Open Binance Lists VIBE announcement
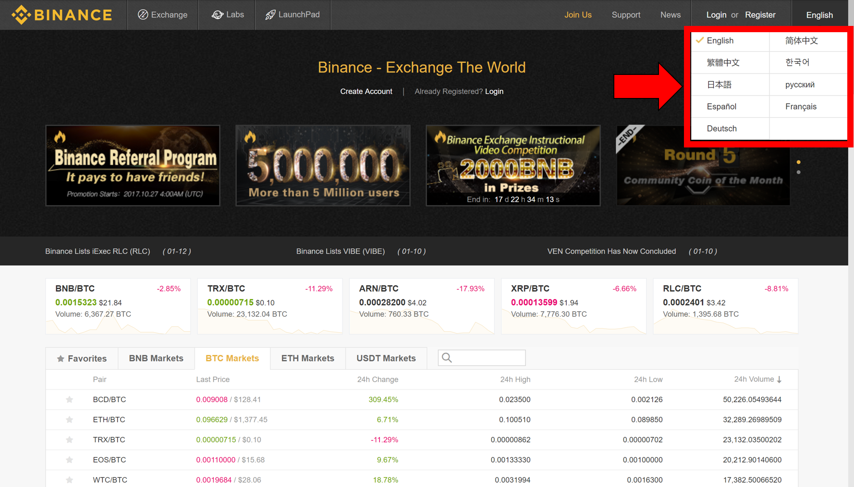 coord(361,251)
